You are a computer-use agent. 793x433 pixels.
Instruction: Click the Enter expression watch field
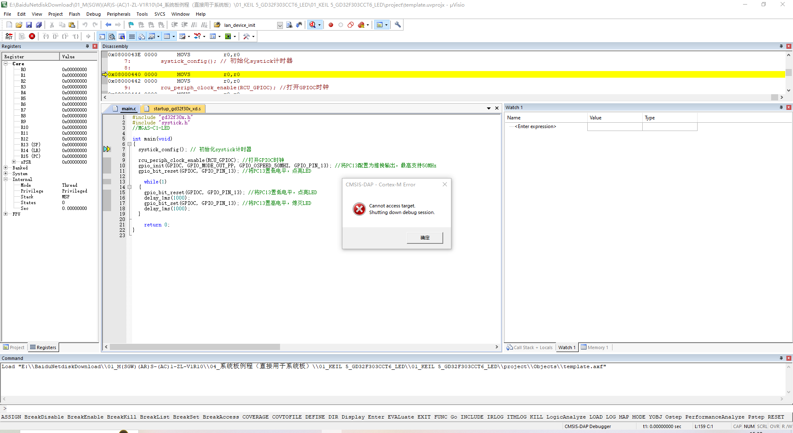tap(536, 126)
